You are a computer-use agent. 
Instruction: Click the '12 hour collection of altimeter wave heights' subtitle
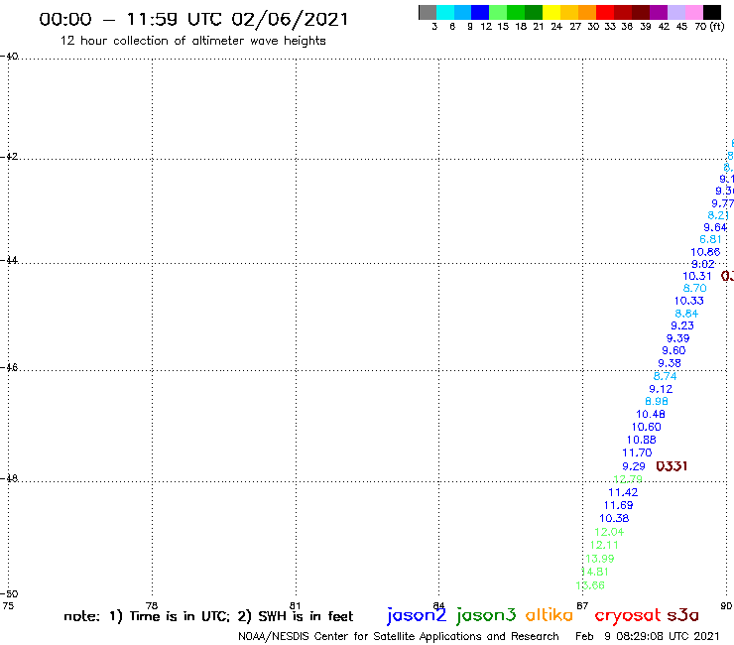pos(192,42)
